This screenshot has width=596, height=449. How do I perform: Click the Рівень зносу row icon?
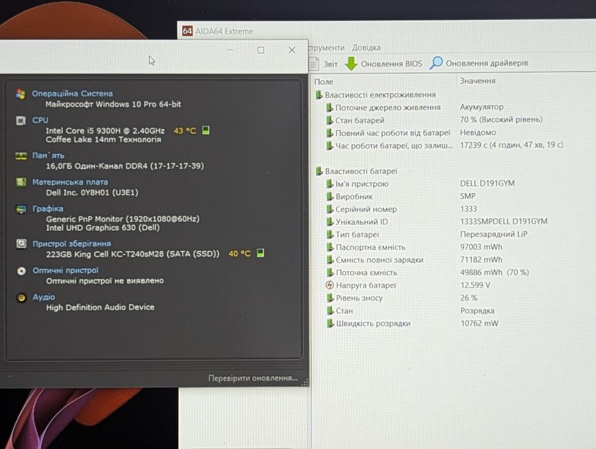point(330,298)
